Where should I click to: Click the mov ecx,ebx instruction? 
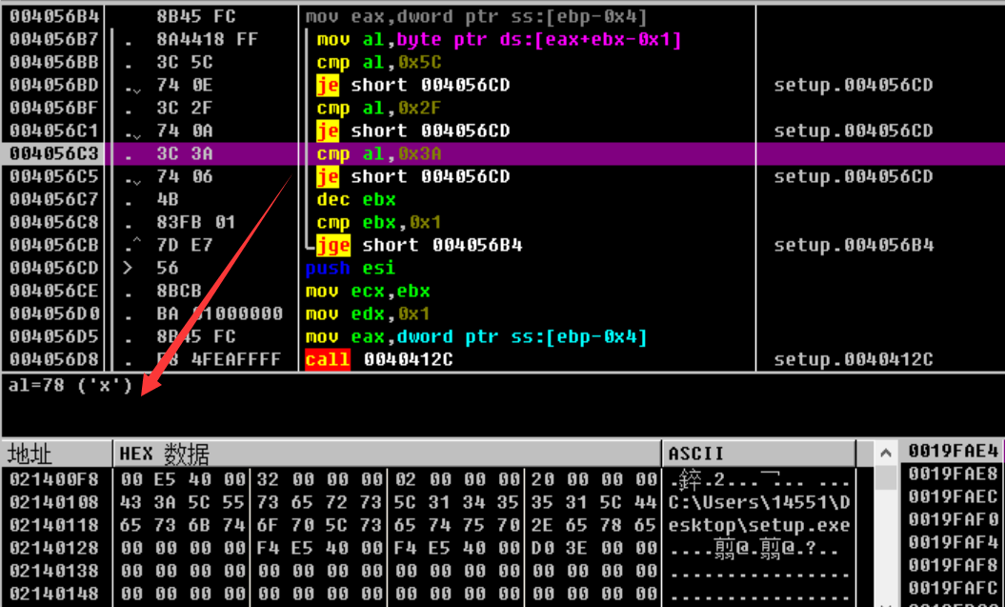pyautogui.click(x=368, y=291)
